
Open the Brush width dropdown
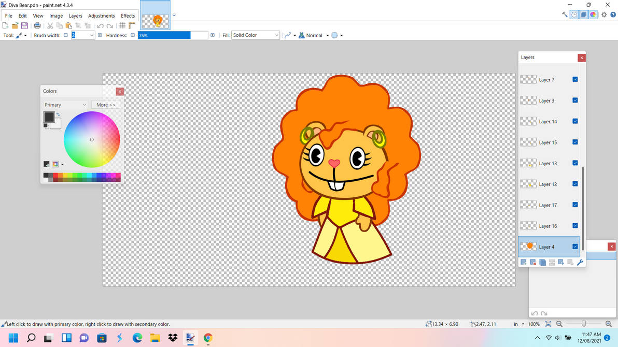(91, 35)
